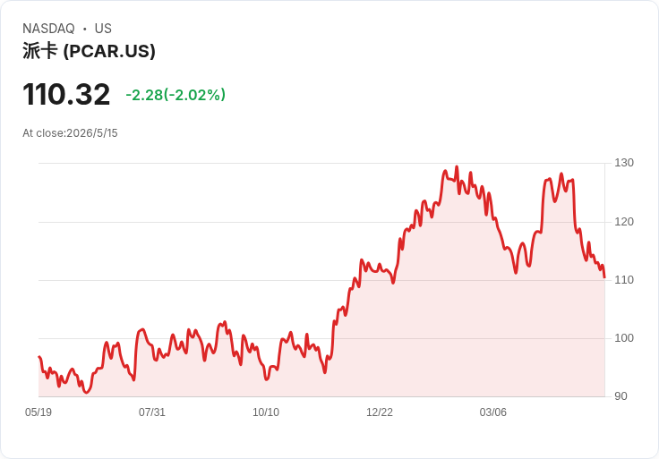Viewport: 659px width, 459px height.
Task: Click the final data point of the chart line
Action: [604, 277]
